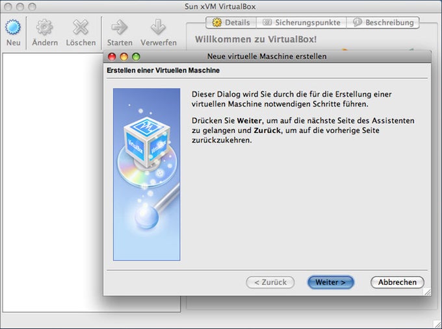Click the 'Neue virtuelle Maschine erstellen' title bar
Viewport: 442px width, 329px height.
pyautogui.click(x=266, y=56)
